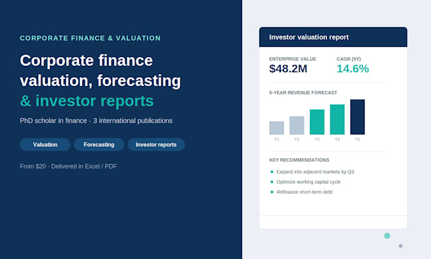431x259 pixels.
Task: Click the Investor valuation report header
Action: (x=333, y=37)
